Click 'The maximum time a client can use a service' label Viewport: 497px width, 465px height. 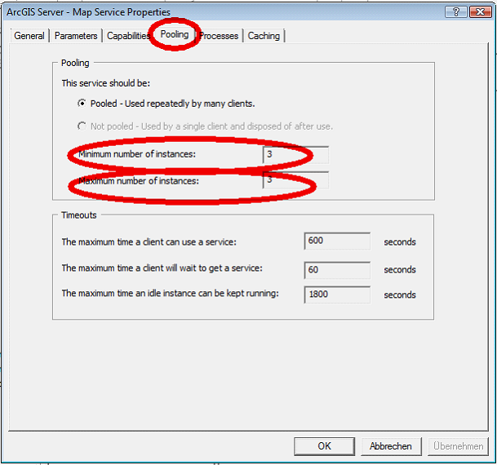tap(149, 242)
